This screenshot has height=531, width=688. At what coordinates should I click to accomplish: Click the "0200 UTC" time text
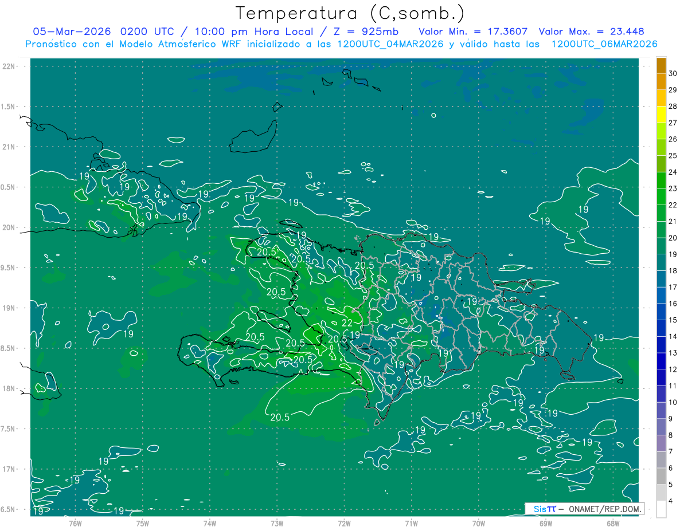[x=149, y=31]
